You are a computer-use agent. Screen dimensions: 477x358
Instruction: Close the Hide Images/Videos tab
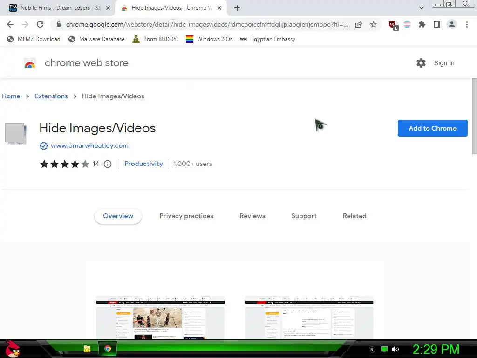click(219, 8)
